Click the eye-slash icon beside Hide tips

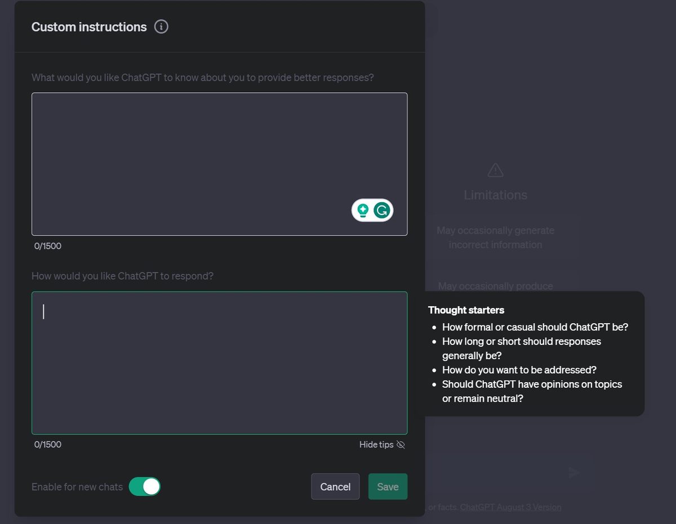coord(401,445)
